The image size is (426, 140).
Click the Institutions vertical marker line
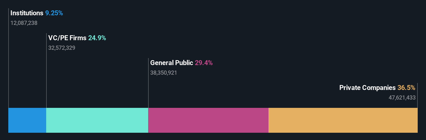pos(9,58)
